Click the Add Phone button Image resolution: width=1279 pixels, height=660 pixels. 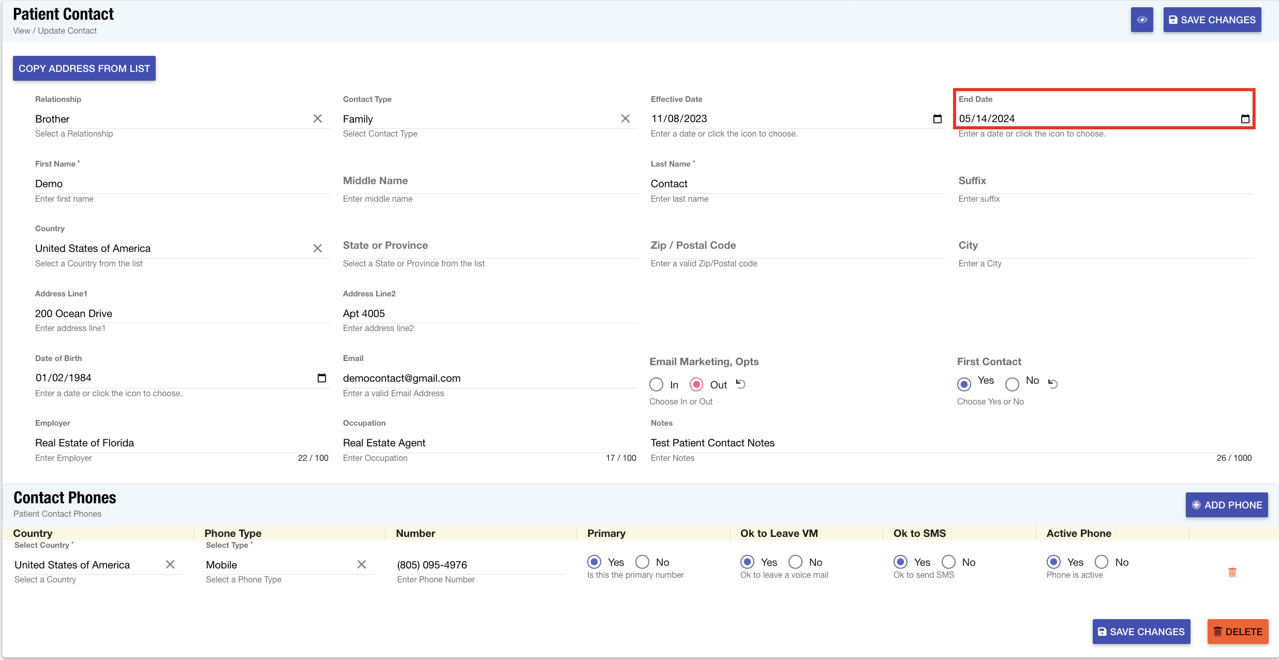[1226, 505]
